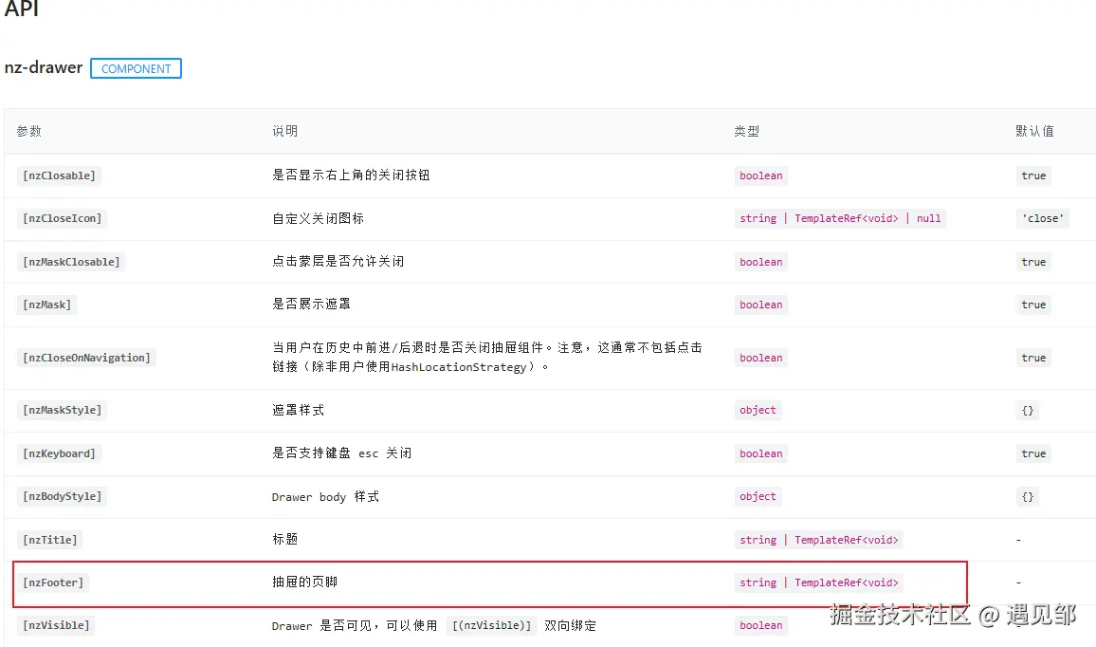Click boolean type in nzVisible row

[x=761, y=624]
